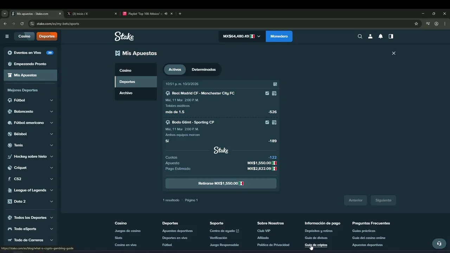This screenshot has height=253, width=450.
Task: Open Club VIP footer link
Action: pos(264,231)
